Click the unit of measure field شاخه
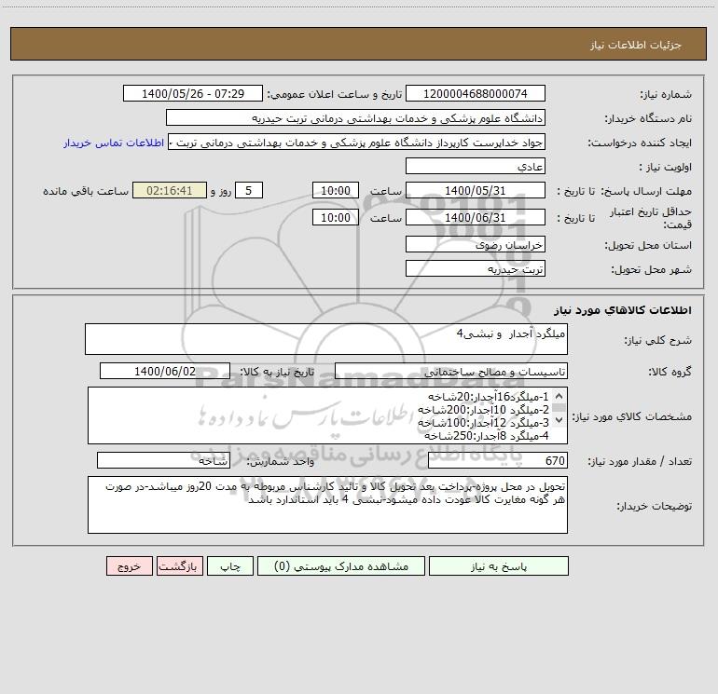 (x=163, y=460)
